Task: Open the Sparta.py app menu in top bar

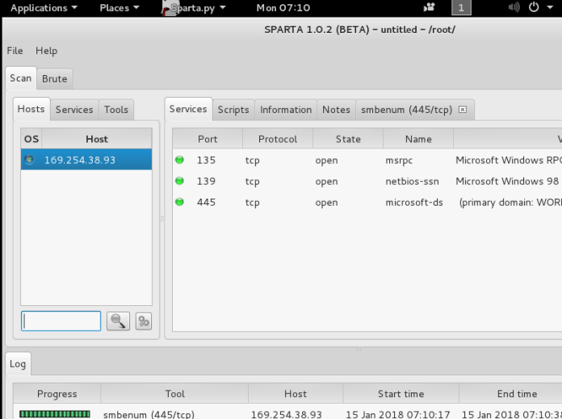Action: point(195,8)
